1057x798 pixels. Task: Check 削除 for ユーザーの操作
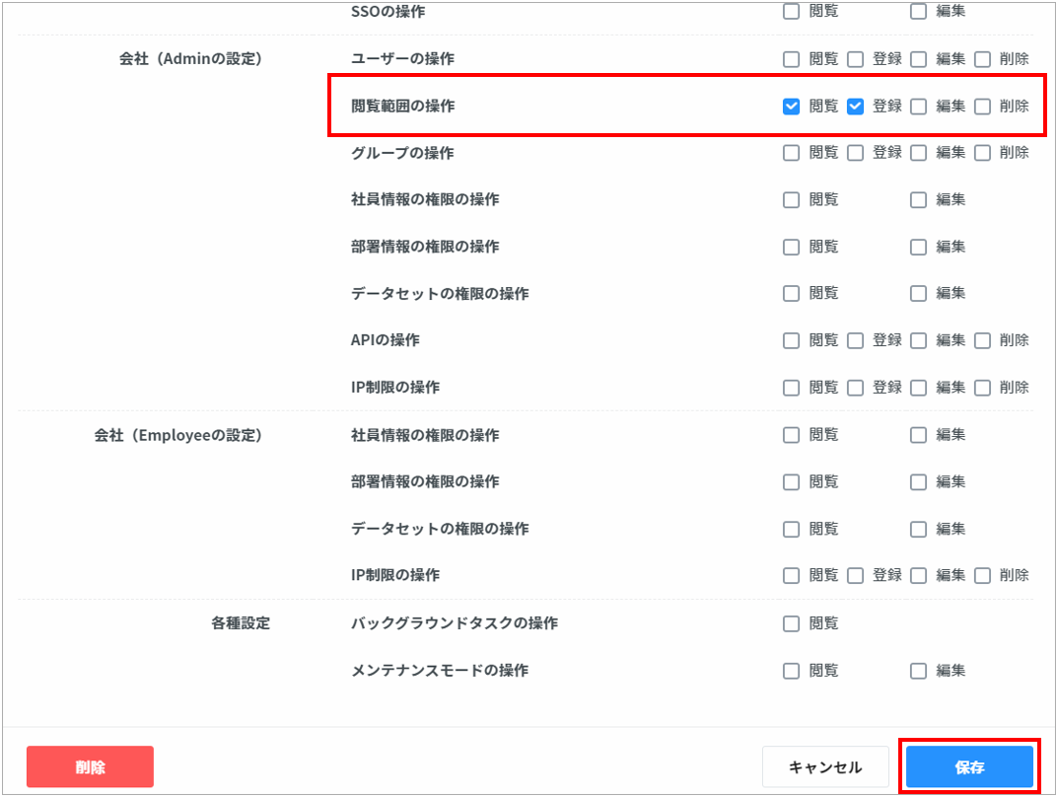coord(982,59)
